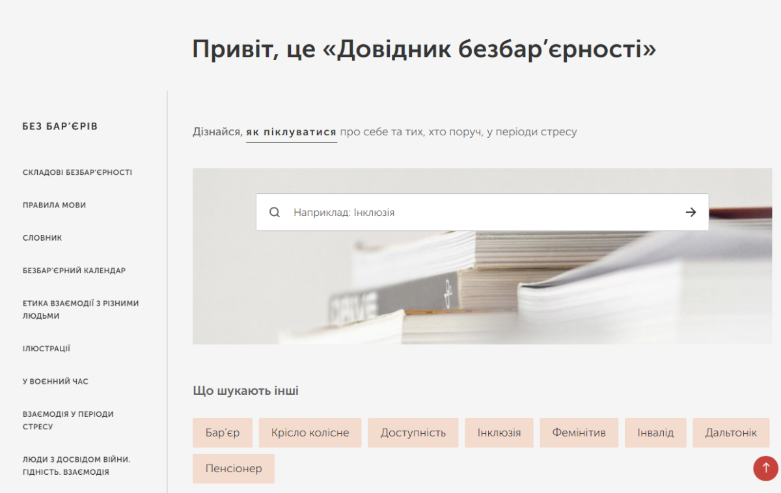The image size is (781, 493).
Task: Open the 'як піклуватися' link
Action: pos(291,132)
